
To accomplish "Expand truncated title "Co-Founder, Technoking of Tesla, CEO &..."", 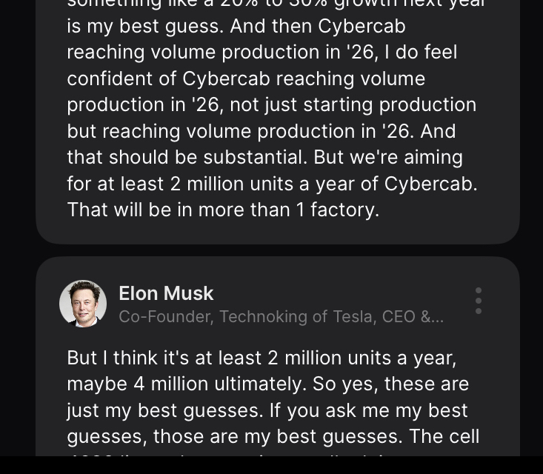I will point(282,317).
